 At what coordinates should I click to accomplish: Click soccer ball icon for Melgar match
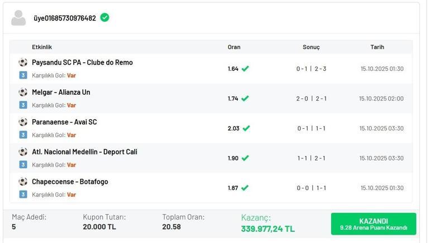click(x=23, y=92)
